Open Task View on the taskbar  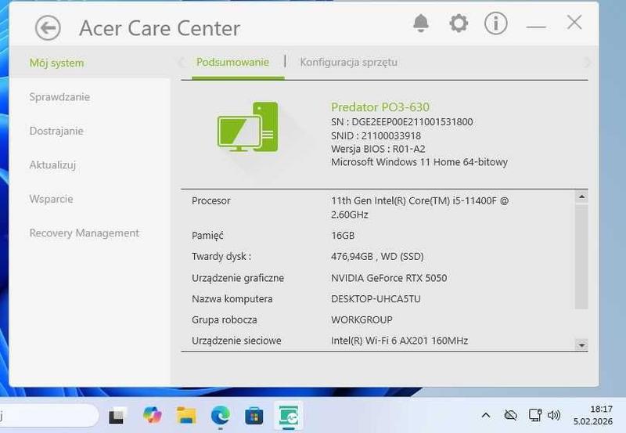pyautogui.click(x=117, y=416)
